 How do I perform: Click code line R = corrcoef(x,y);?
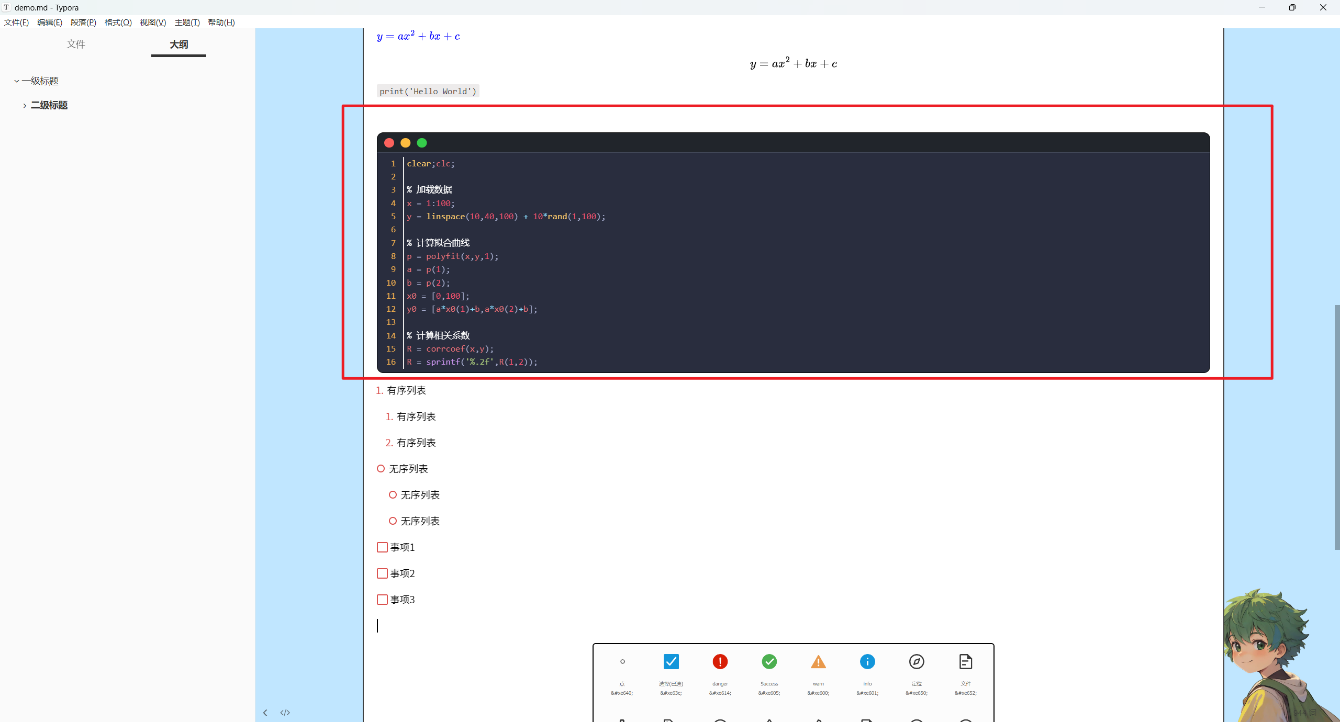click(x=450, y=349)
